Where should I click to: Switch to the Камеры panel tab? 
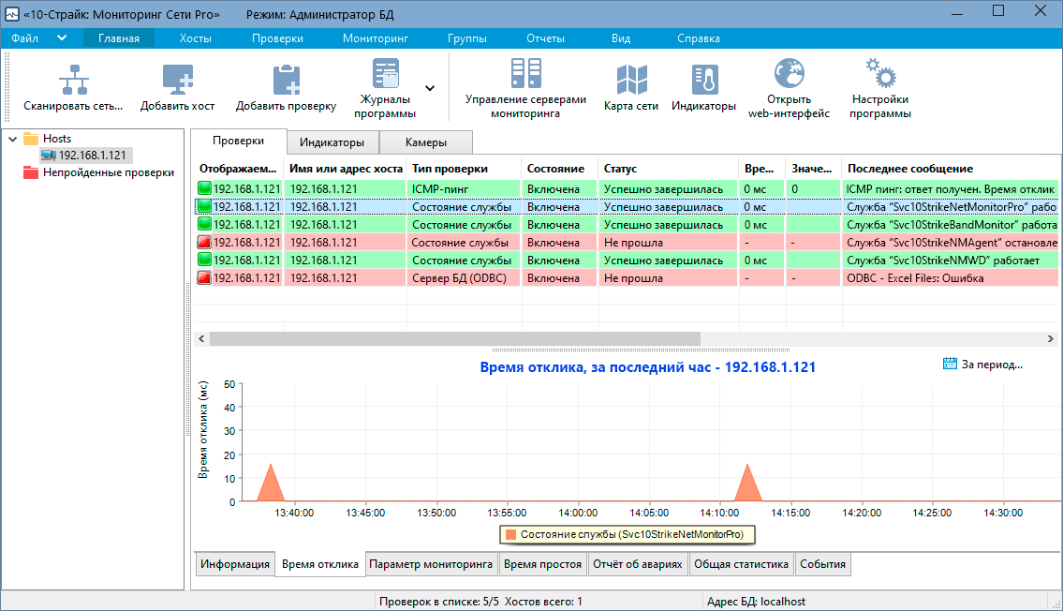(x=426, y=142)
